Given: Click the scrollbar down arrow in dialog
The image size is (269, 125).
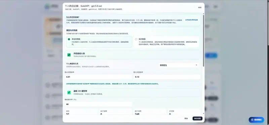Looking at the screenshot, I should coord(203,113).
